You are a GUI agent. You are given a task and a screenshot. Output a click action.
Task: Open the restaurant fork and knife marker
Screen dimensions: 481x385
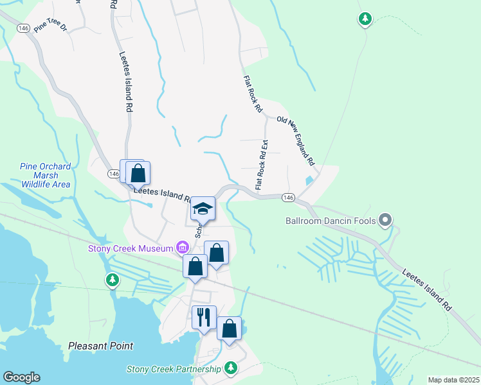(204, 318)
